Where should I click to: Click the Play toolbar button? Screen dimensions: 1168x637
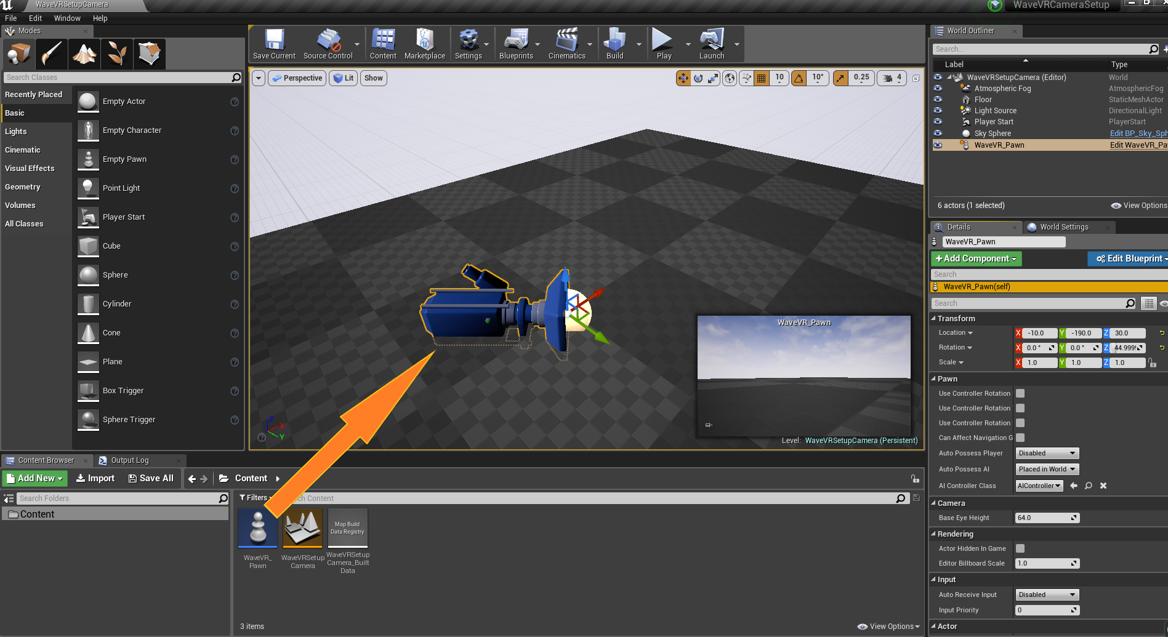[664, 44]
